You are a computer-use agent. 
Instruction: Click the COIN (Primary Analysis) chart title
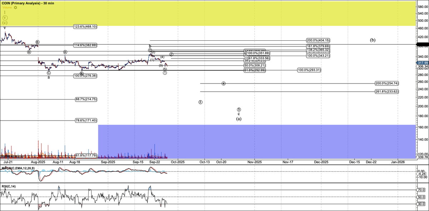28,3
